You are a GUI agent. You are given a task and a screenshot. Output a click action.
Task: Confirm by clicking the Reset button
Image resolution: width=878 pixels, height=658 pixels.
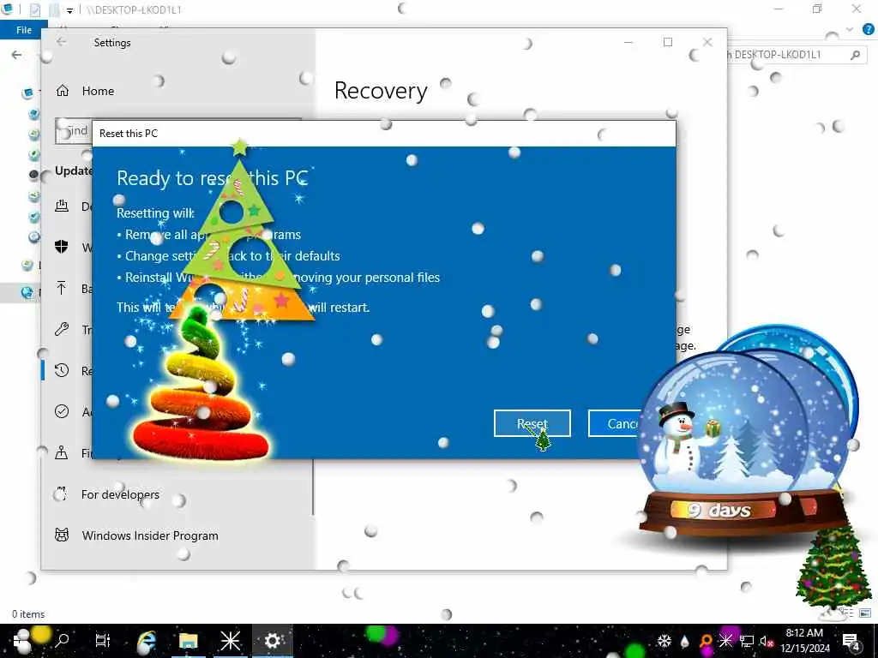532,423
